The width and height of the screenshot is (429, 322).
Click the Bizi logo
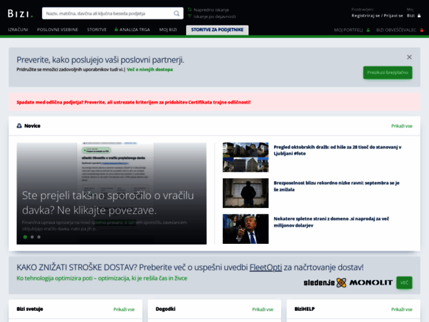click(20, 13)
